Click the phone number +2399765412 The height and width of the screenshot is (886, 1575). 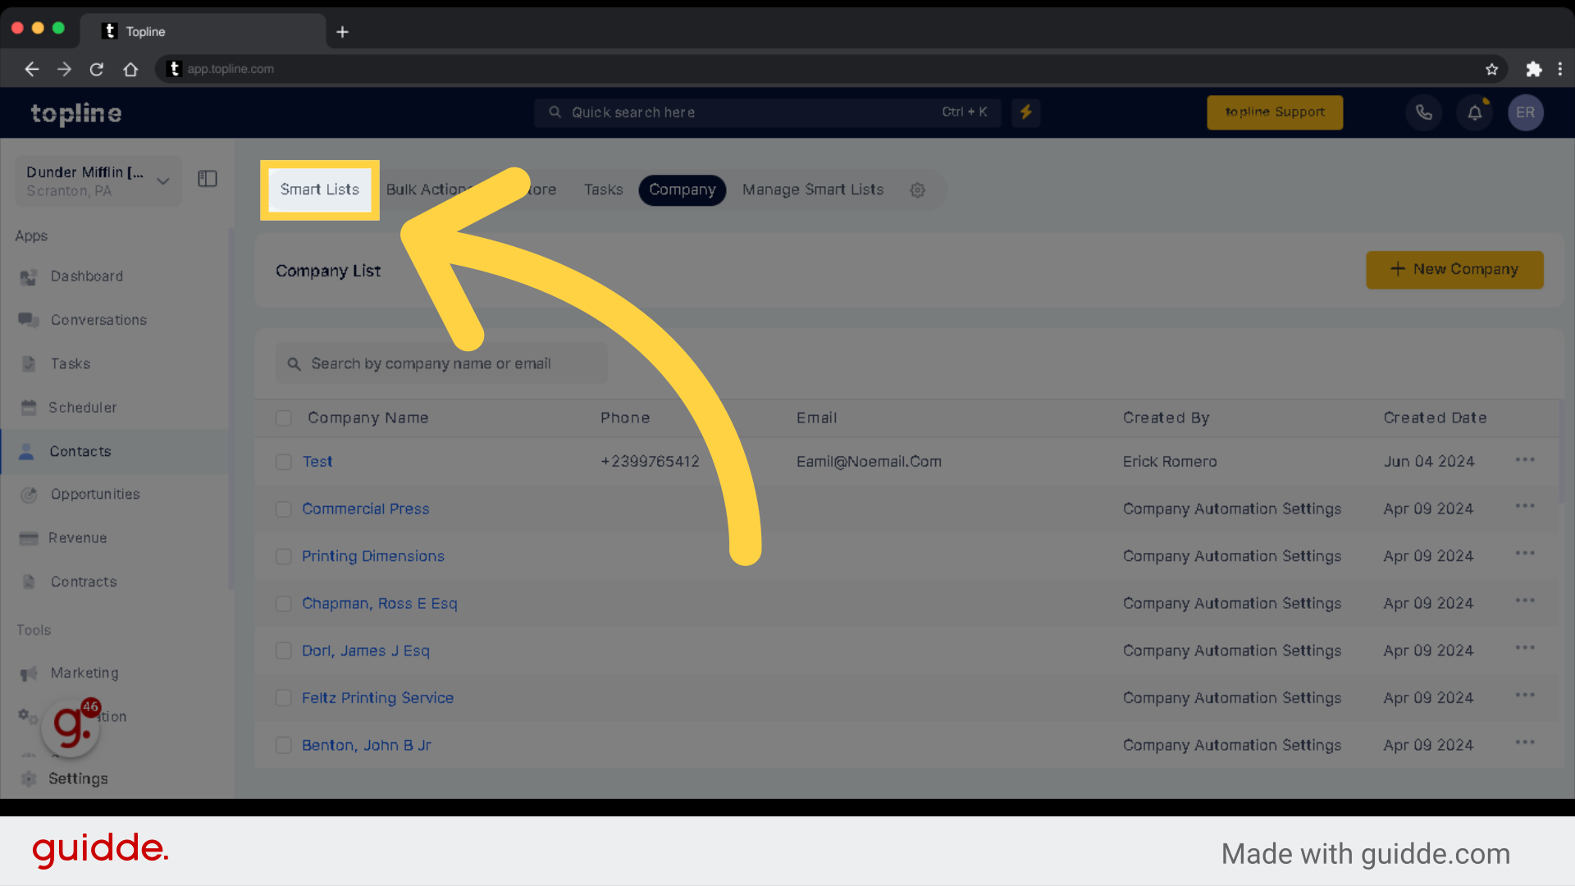[x=650, y=462]
